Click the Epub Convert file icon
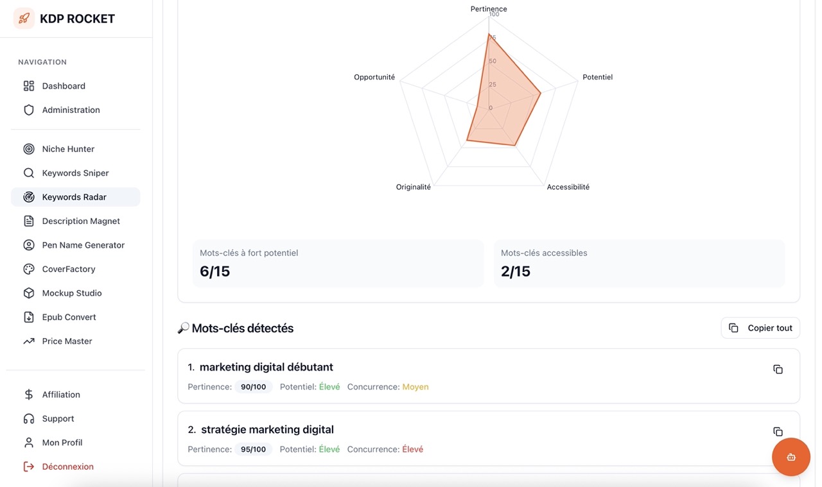Viewport: 822px width, 487px height. 29,317
